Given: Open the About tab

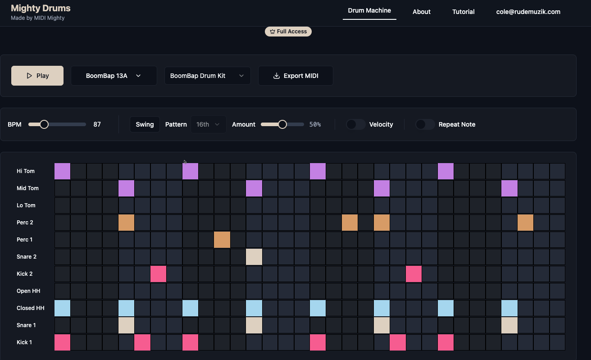Looking at the screenshot, I should pyautogui.click(x=421, y=12).
